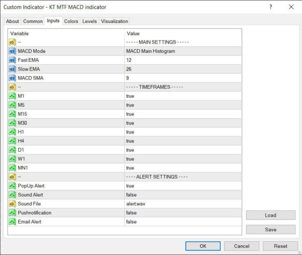
Task: Edit the Slow EMA value 26
Action: [183, 69]
